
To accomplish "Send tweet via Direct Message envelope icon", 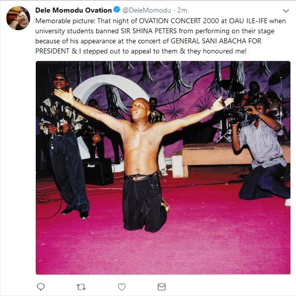I will point(162,287).
